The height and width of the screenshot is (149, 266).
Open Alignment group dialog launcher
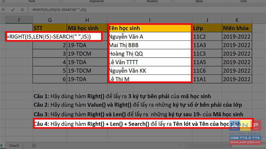point(133,1)
